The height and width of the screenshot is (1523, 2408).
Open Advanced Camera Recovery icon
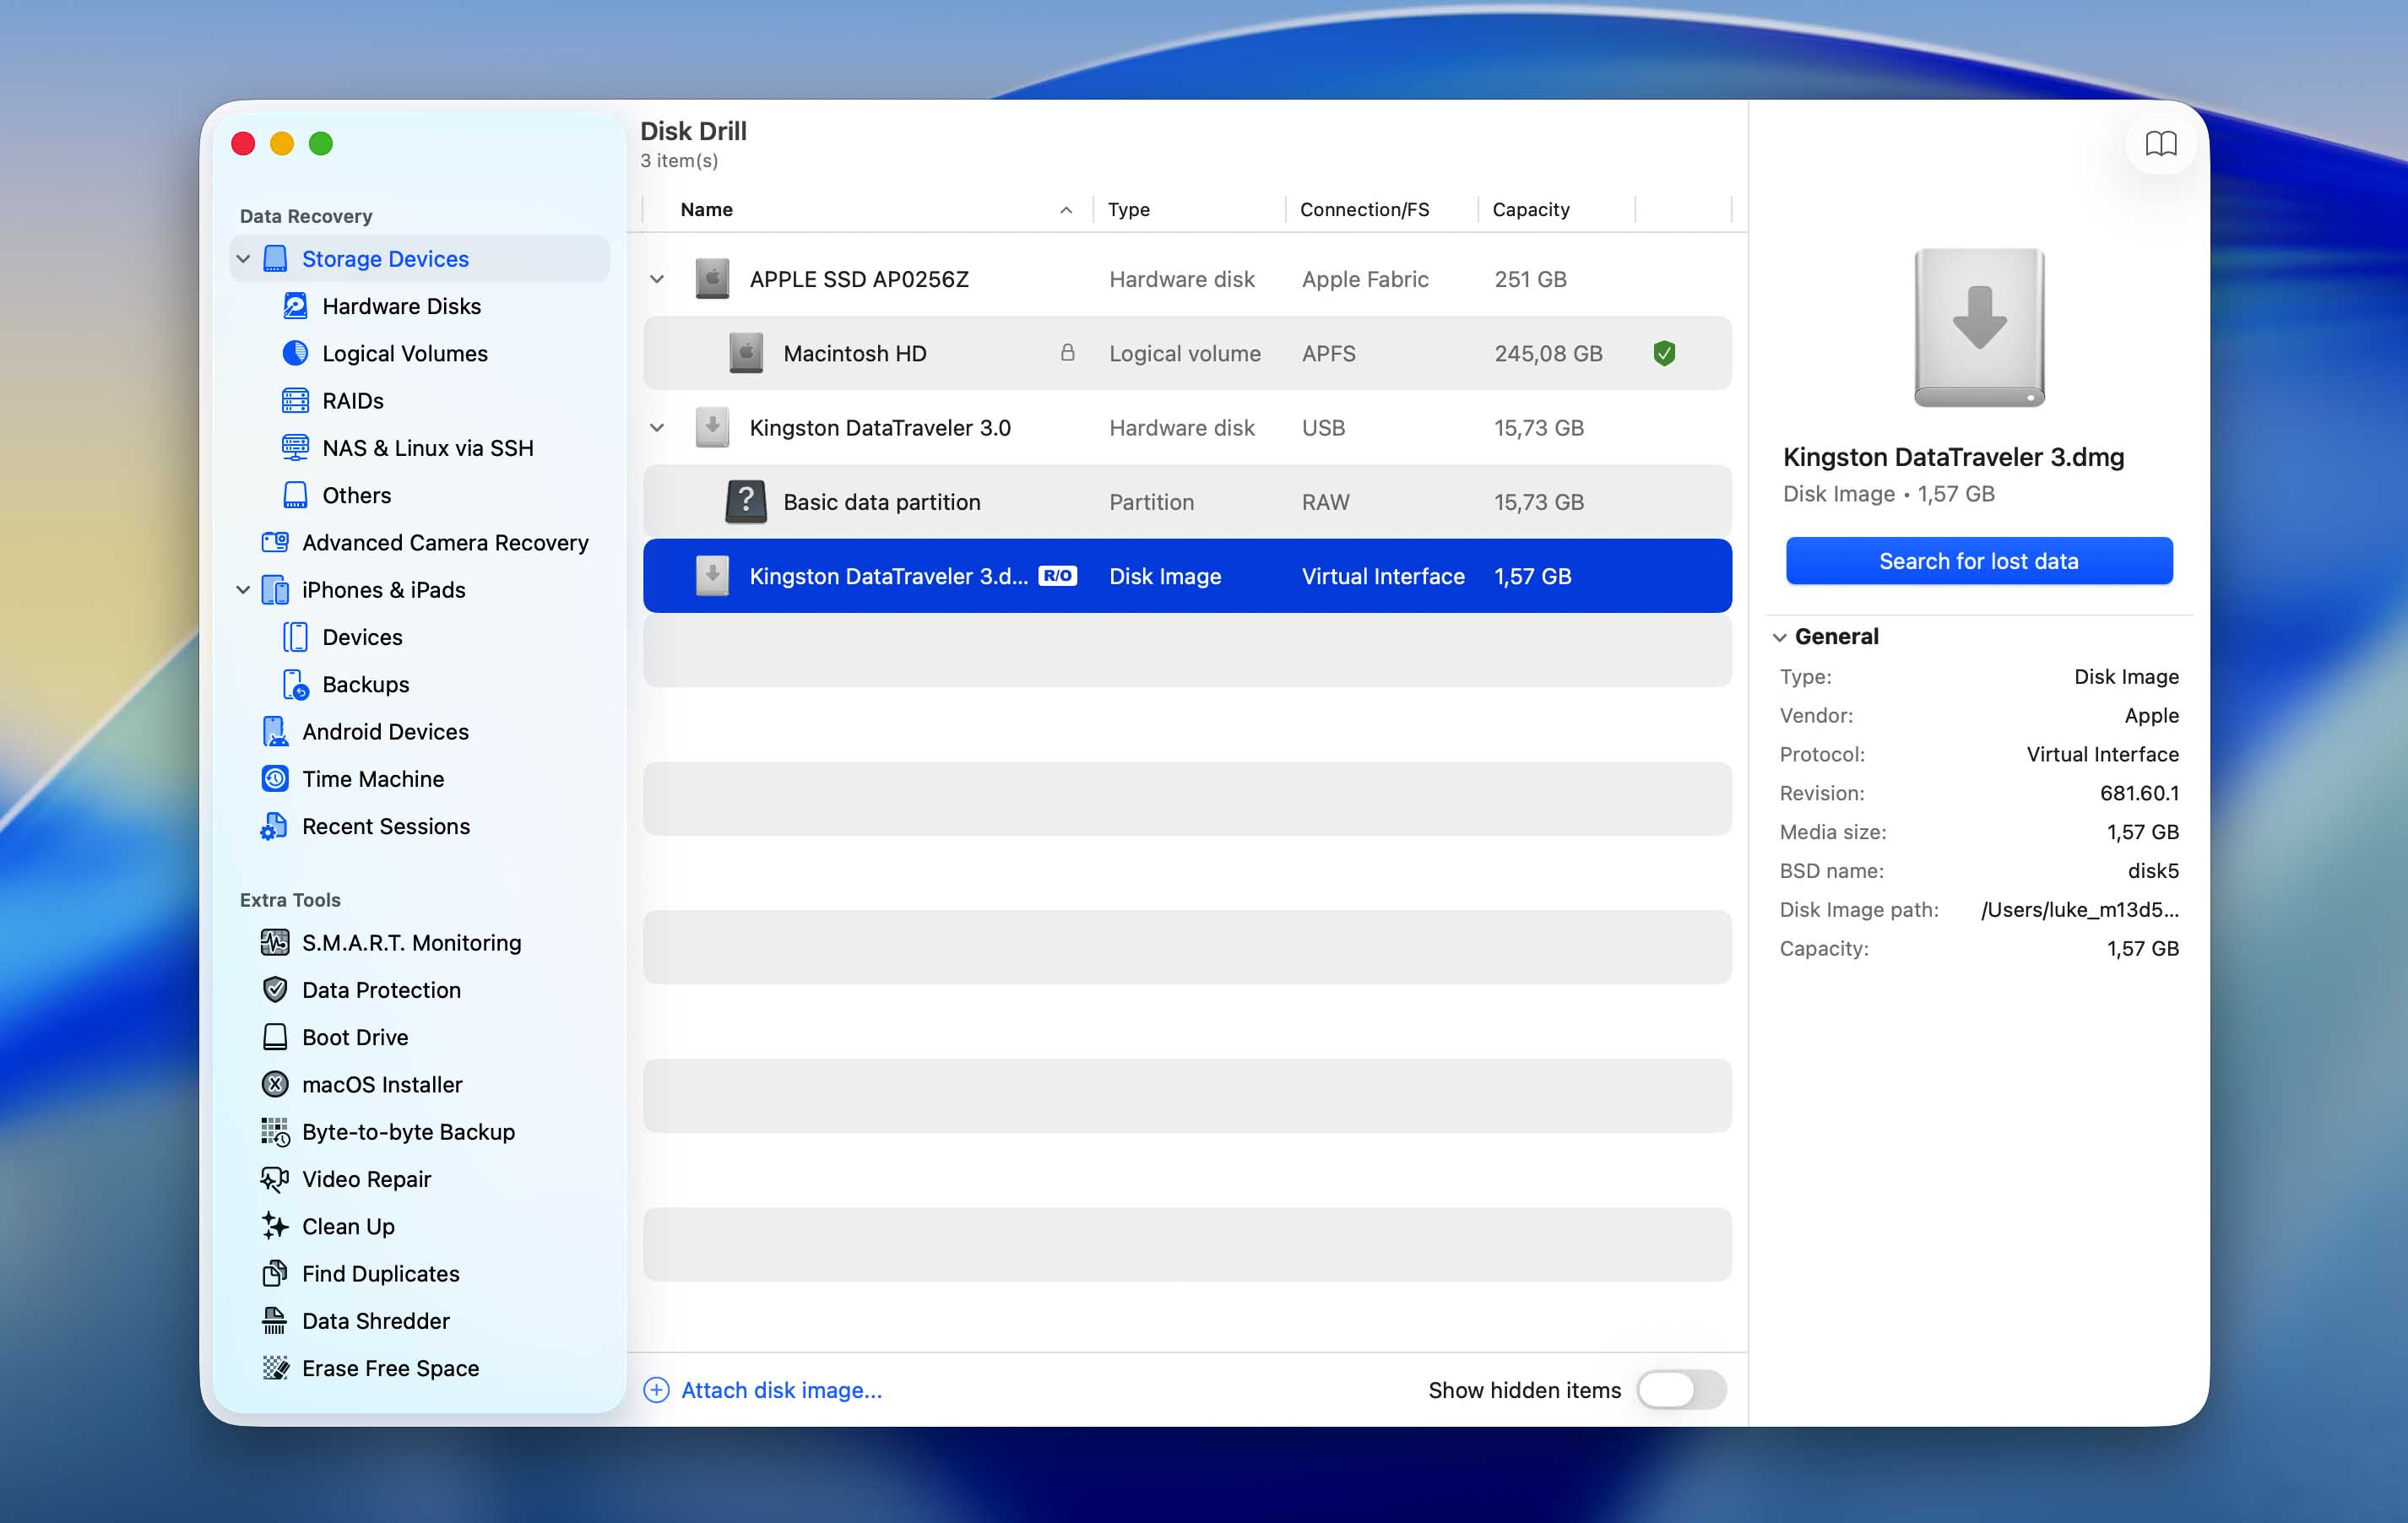(275, 542)
